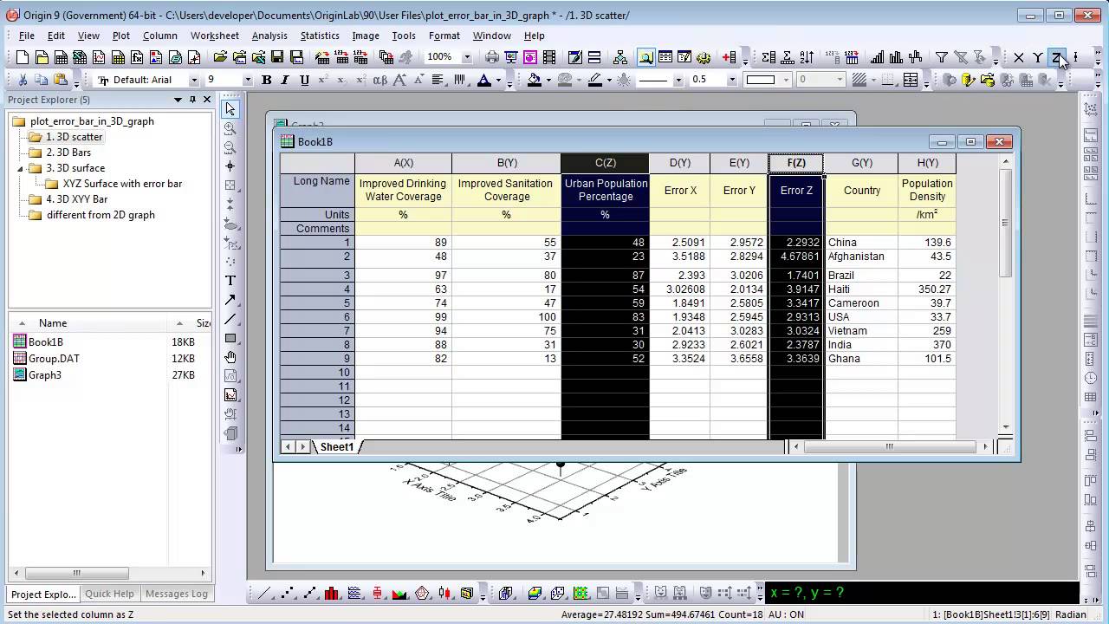
Task: Set column as X using the X icon
Action: point(1019,57)
